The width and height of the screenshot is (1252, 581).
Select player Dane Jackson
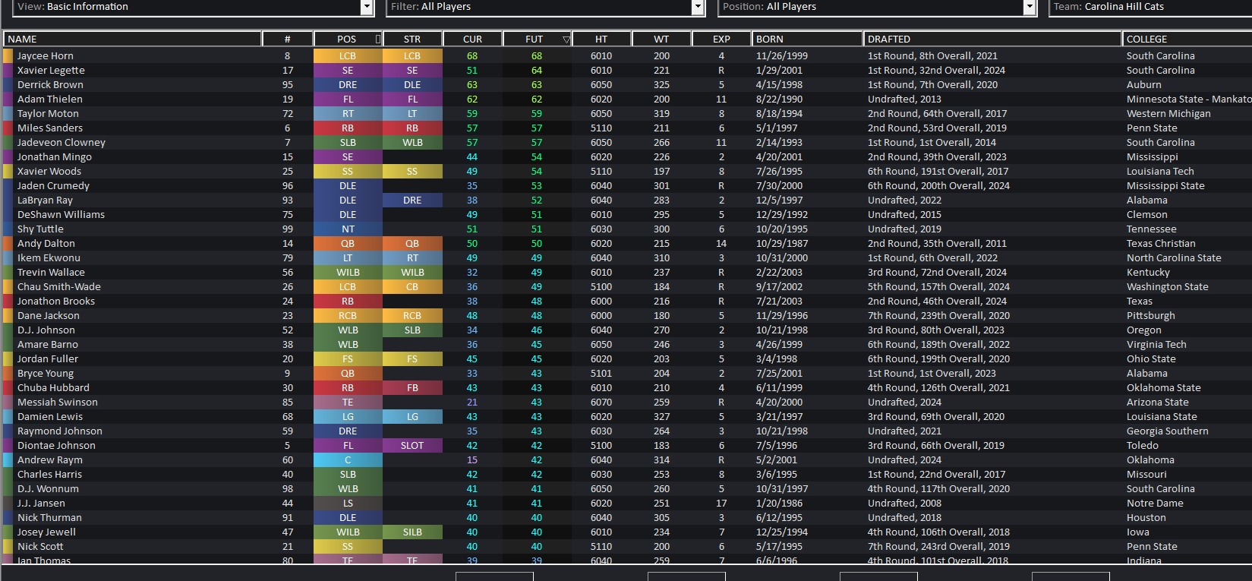49,315
